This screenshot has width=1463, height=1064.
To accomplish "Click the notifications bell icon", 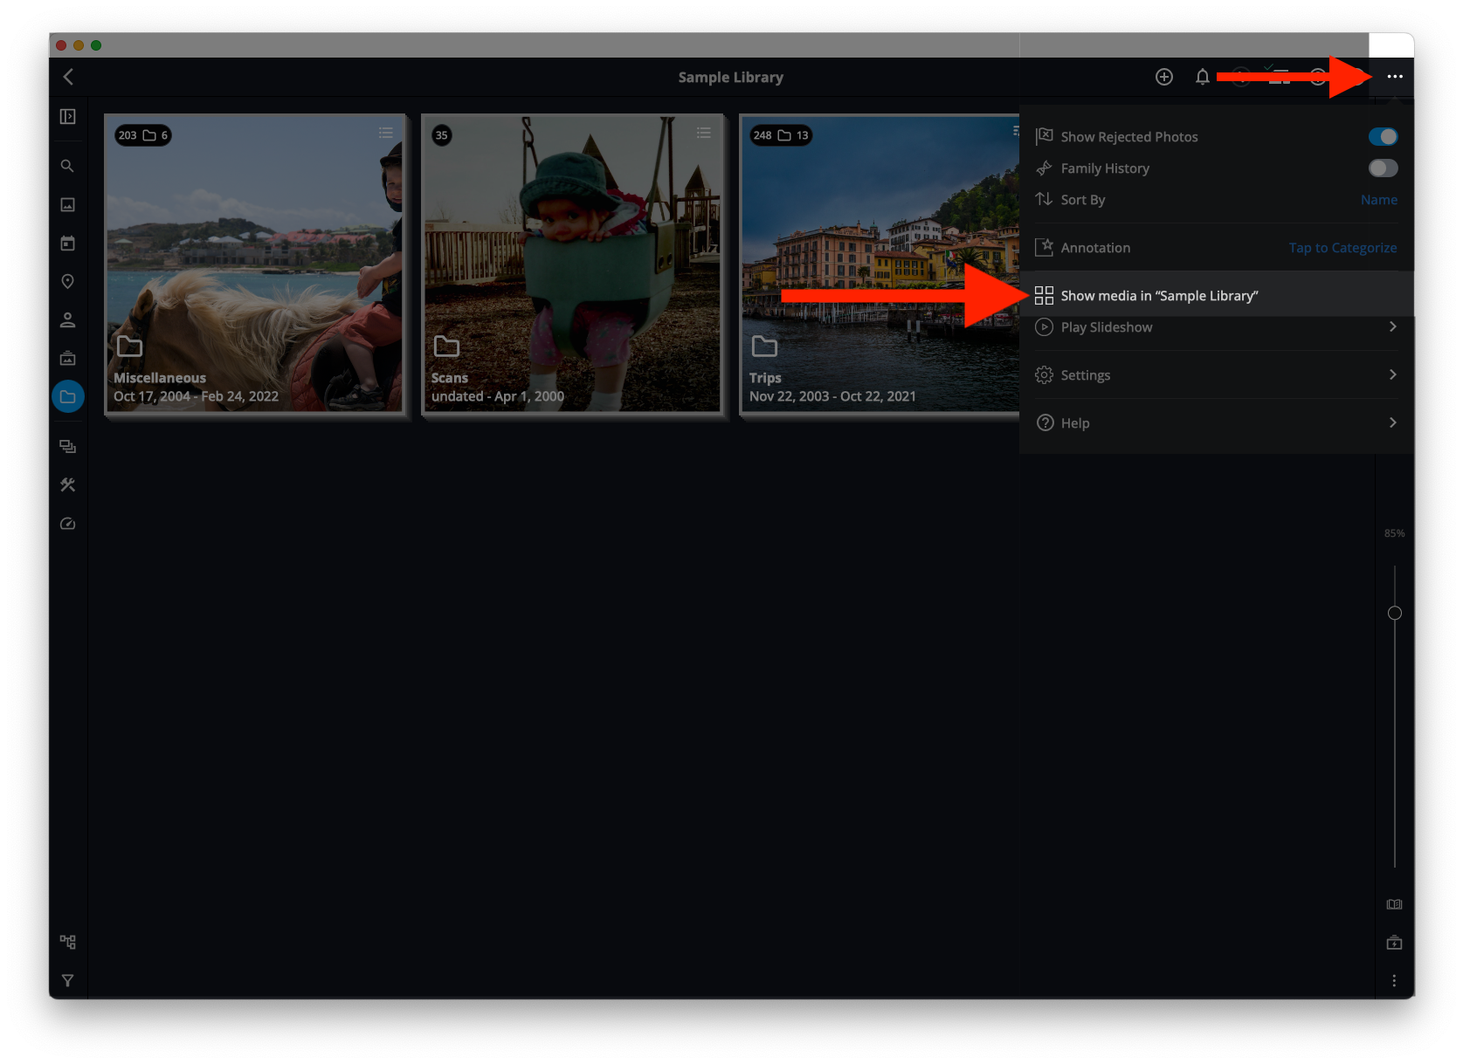I will tap(1202, 77).
